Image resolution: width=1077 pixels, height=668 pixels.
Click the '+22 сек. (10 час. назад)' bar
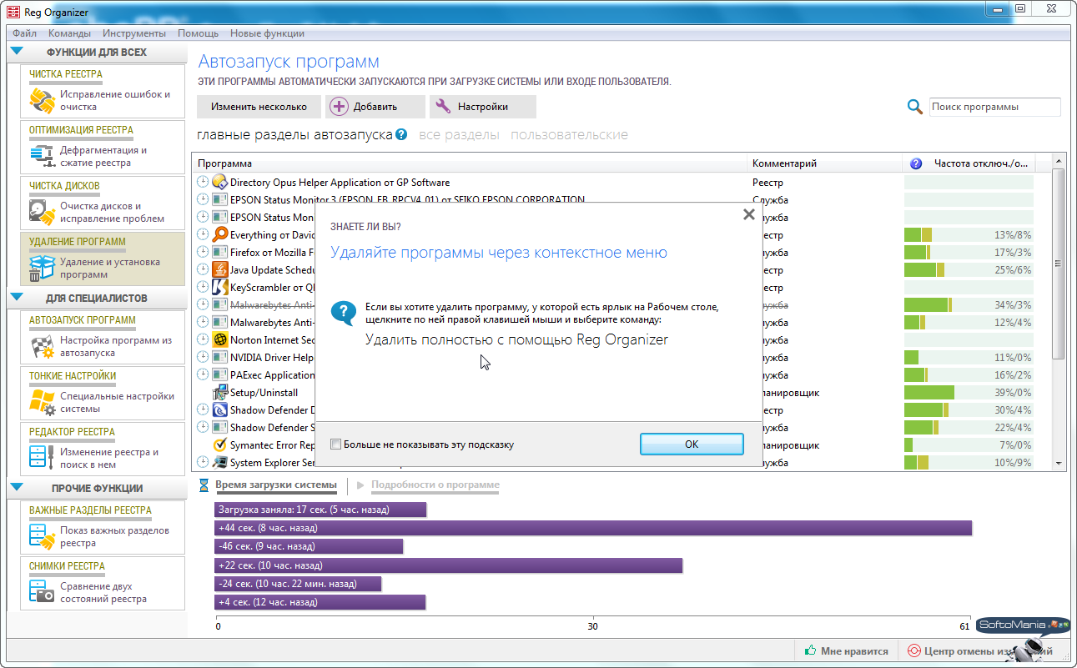[449, 565]
